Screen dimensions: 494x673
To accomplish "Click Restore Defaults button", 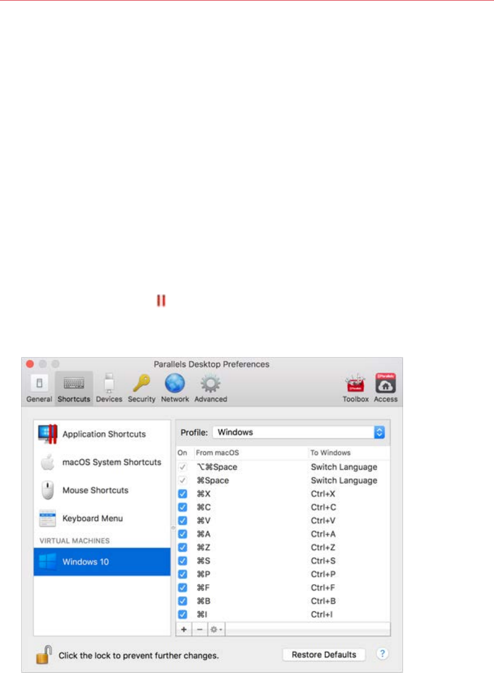I will click(x=324, y=655).
